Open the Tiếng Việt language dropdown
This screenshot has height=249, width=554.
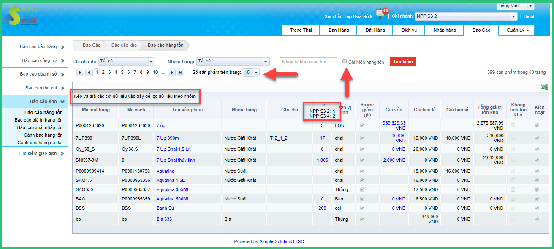[x=515, y=6]
